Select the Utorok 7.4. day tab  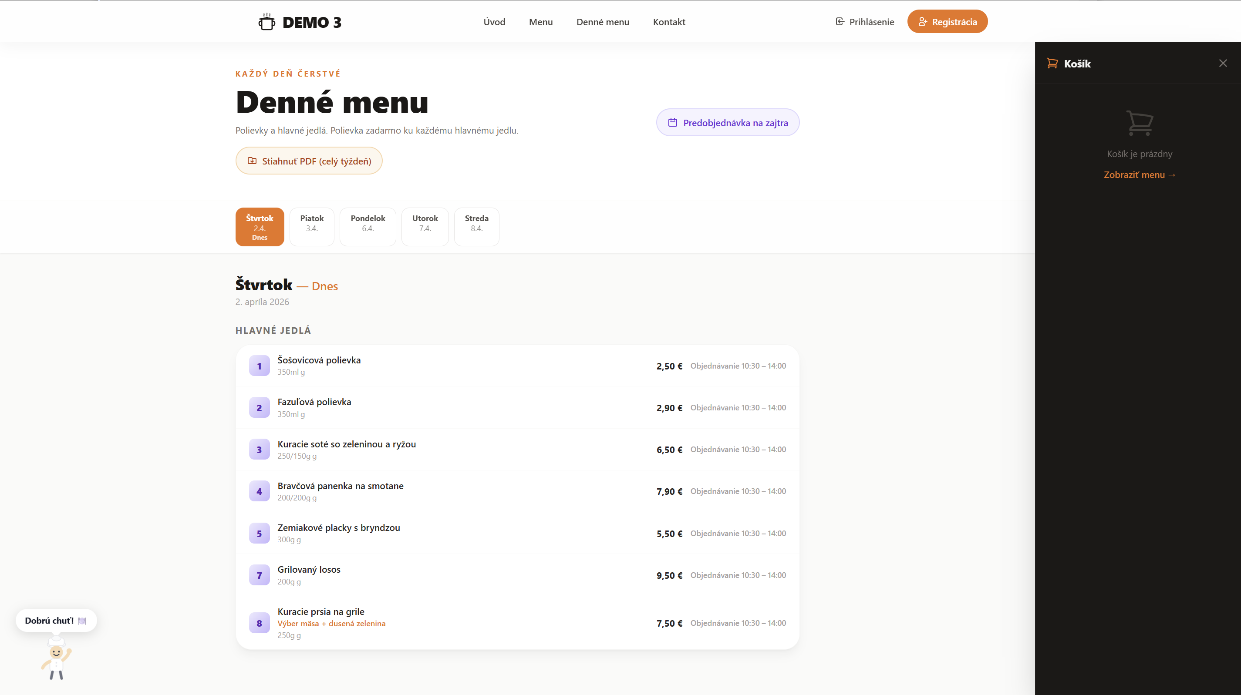pyautogui.click(x=425, y=227)
